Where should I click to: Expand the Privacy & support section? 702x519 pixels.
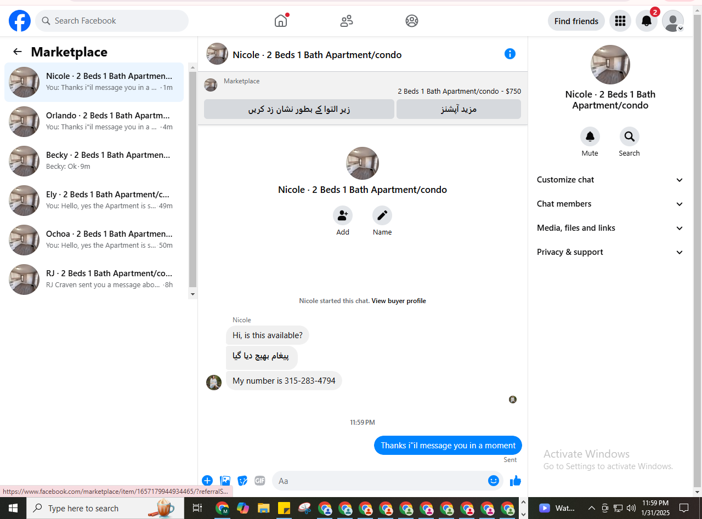coord(610,252)
